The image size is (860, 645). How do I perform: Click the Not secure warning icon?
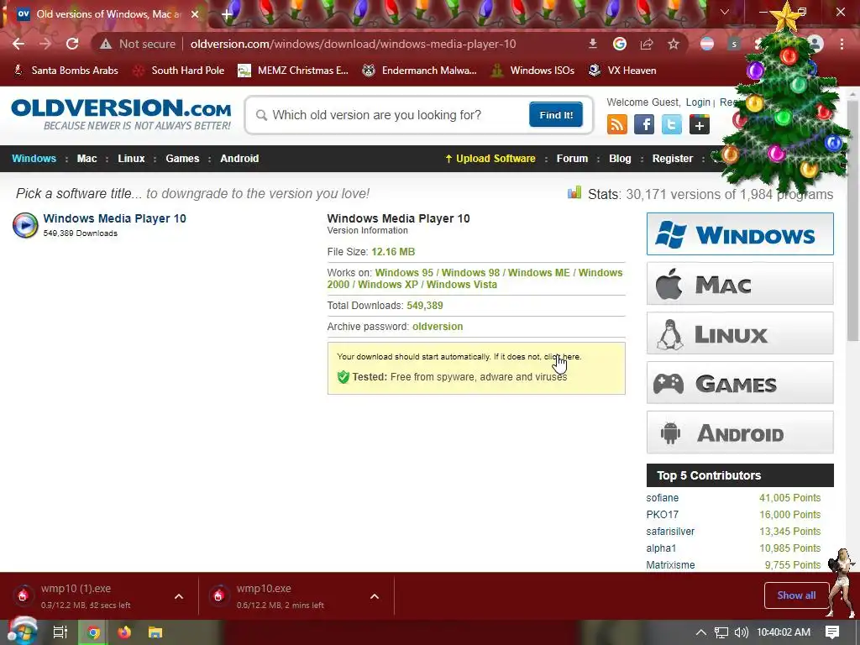pyautogui.click(x=106, y=44)
